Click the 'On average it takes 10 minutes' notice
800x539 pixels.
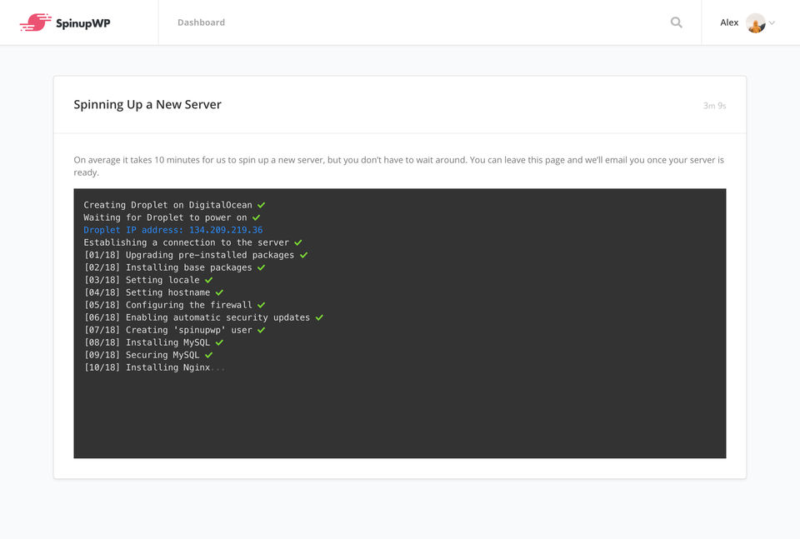point(399,167)
